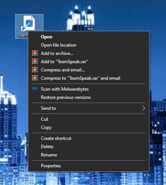Click the WinRAR icon beside Add to "TeamSpeak.rar"
The height and width of the screenshot is (185, 166).
(x=35, y=62)
